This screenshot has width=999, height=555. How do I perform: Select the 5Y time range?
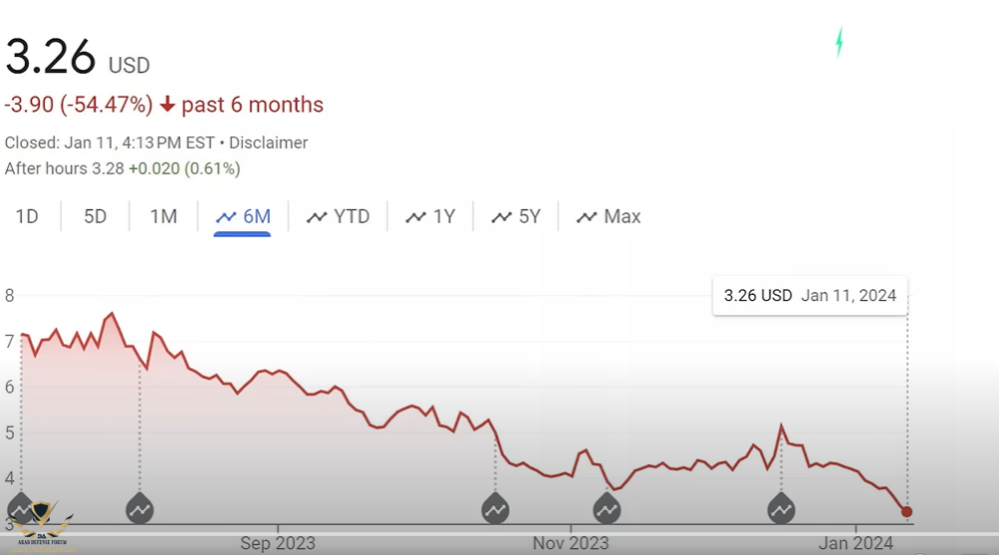516,216
